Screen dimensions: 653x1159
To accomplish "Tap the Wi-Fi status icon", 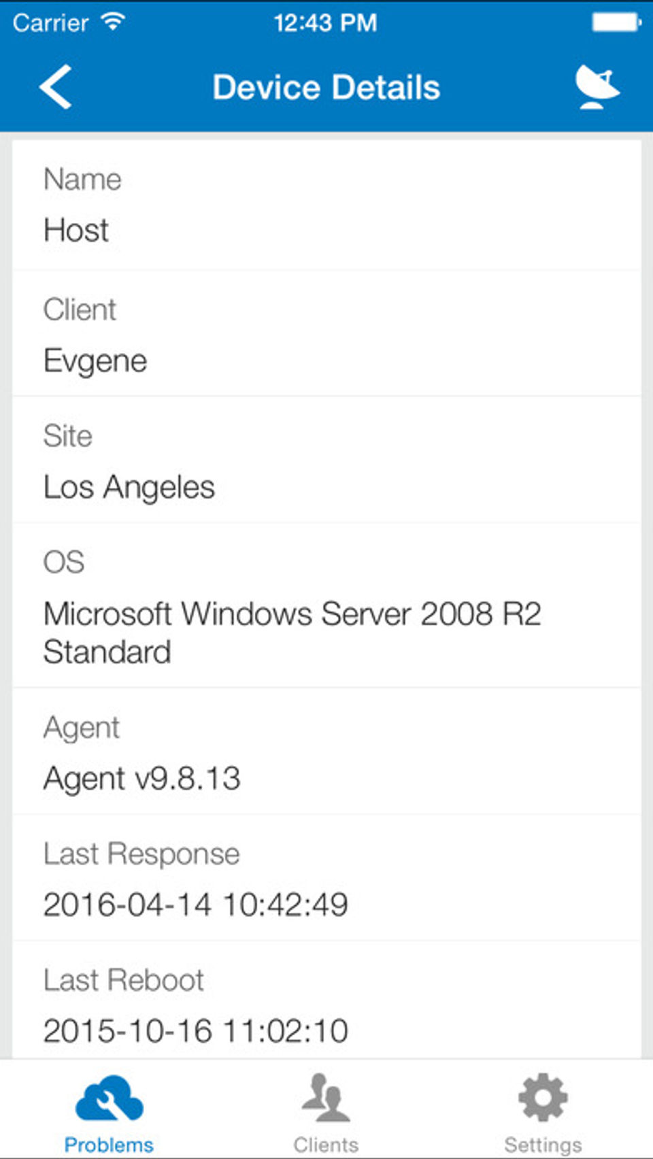I will (113, 22).
